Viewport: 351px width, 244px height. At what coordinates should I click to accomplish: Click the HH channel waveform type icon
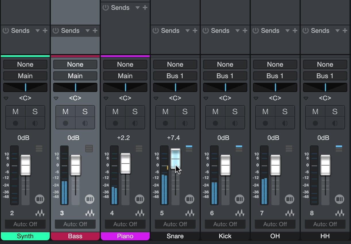point(340,213)
